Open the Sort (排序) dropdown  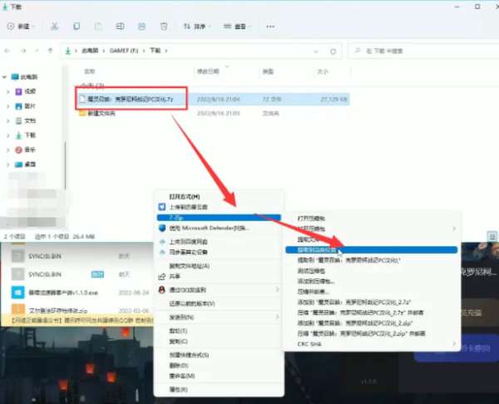tap(197, 27)
